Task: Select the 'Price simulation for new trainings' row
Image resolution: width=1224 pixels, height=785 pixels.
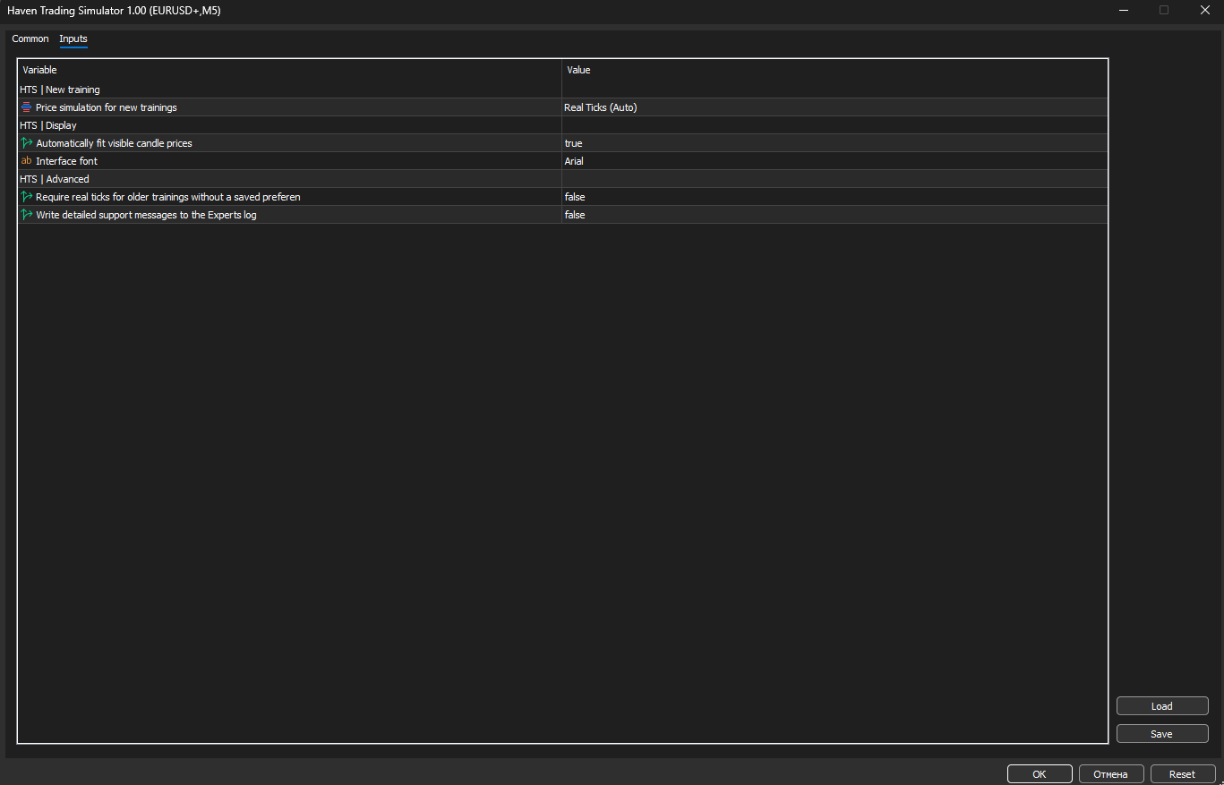Action: pyautogui.click(x=562, y=107)
